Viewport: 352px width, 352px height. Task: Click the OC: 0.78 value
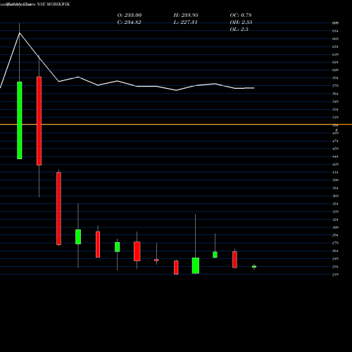[241, 15]
